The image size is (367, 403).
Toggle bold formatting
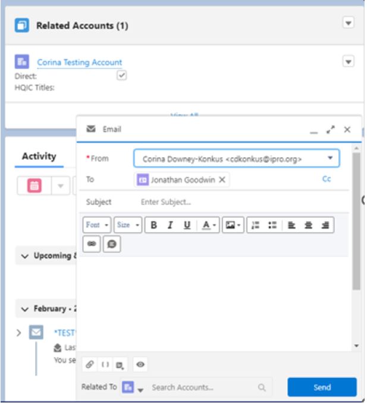click(153, 225)
